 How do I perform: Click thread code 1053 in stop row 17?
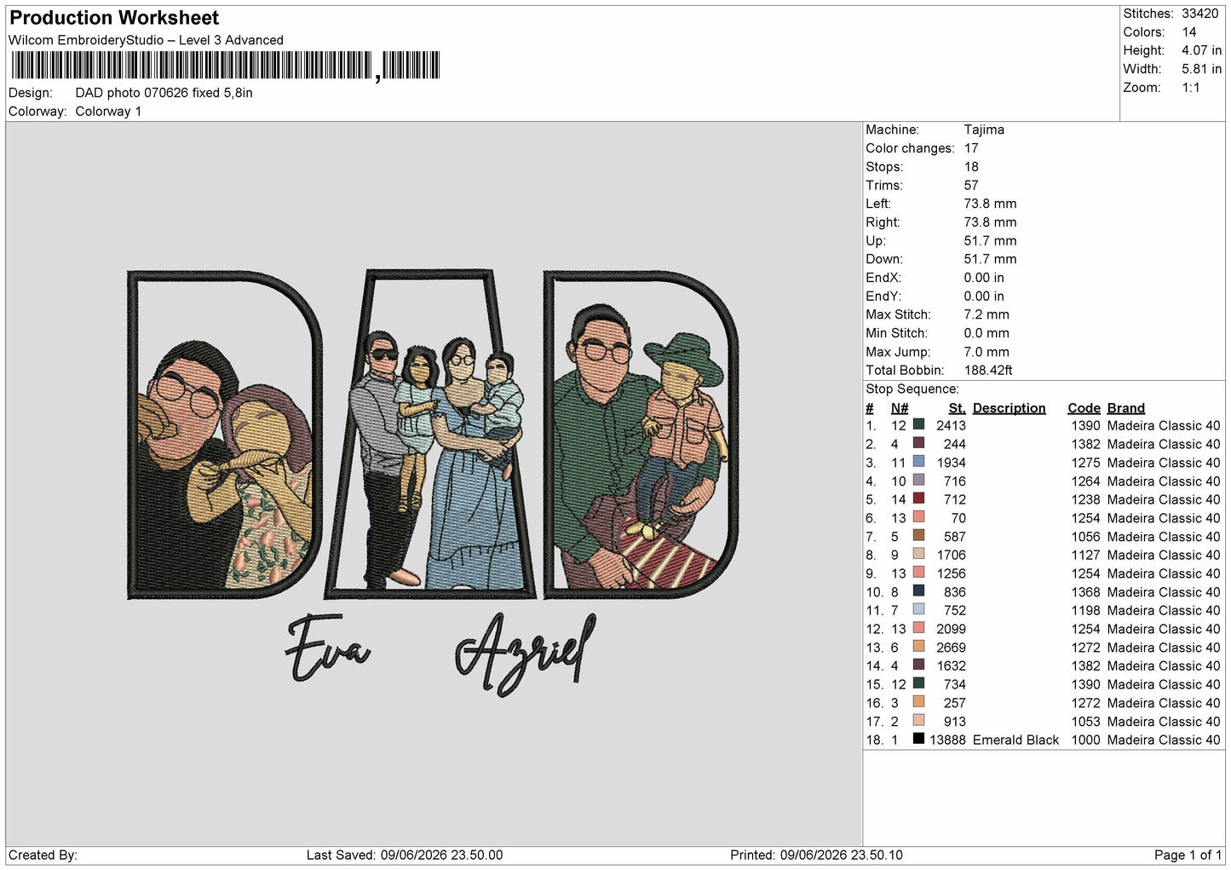[x=1085, y=722]
